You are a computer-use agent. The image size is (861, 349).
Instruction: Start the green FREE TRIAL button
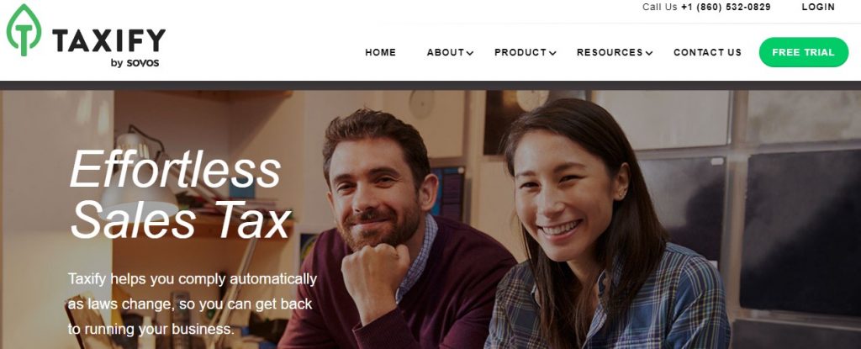(803, 52)
